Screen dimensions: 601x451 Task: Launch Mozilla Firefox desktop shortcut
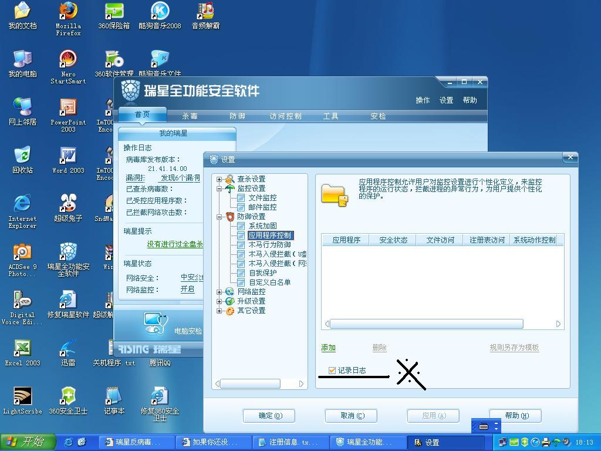(x=68, y=18)
